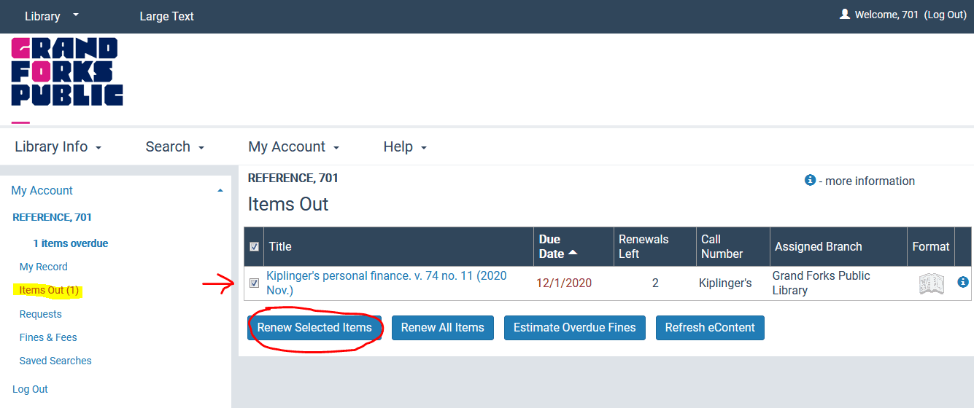Toggle the select-all checkbox in table header

[254, 246]
